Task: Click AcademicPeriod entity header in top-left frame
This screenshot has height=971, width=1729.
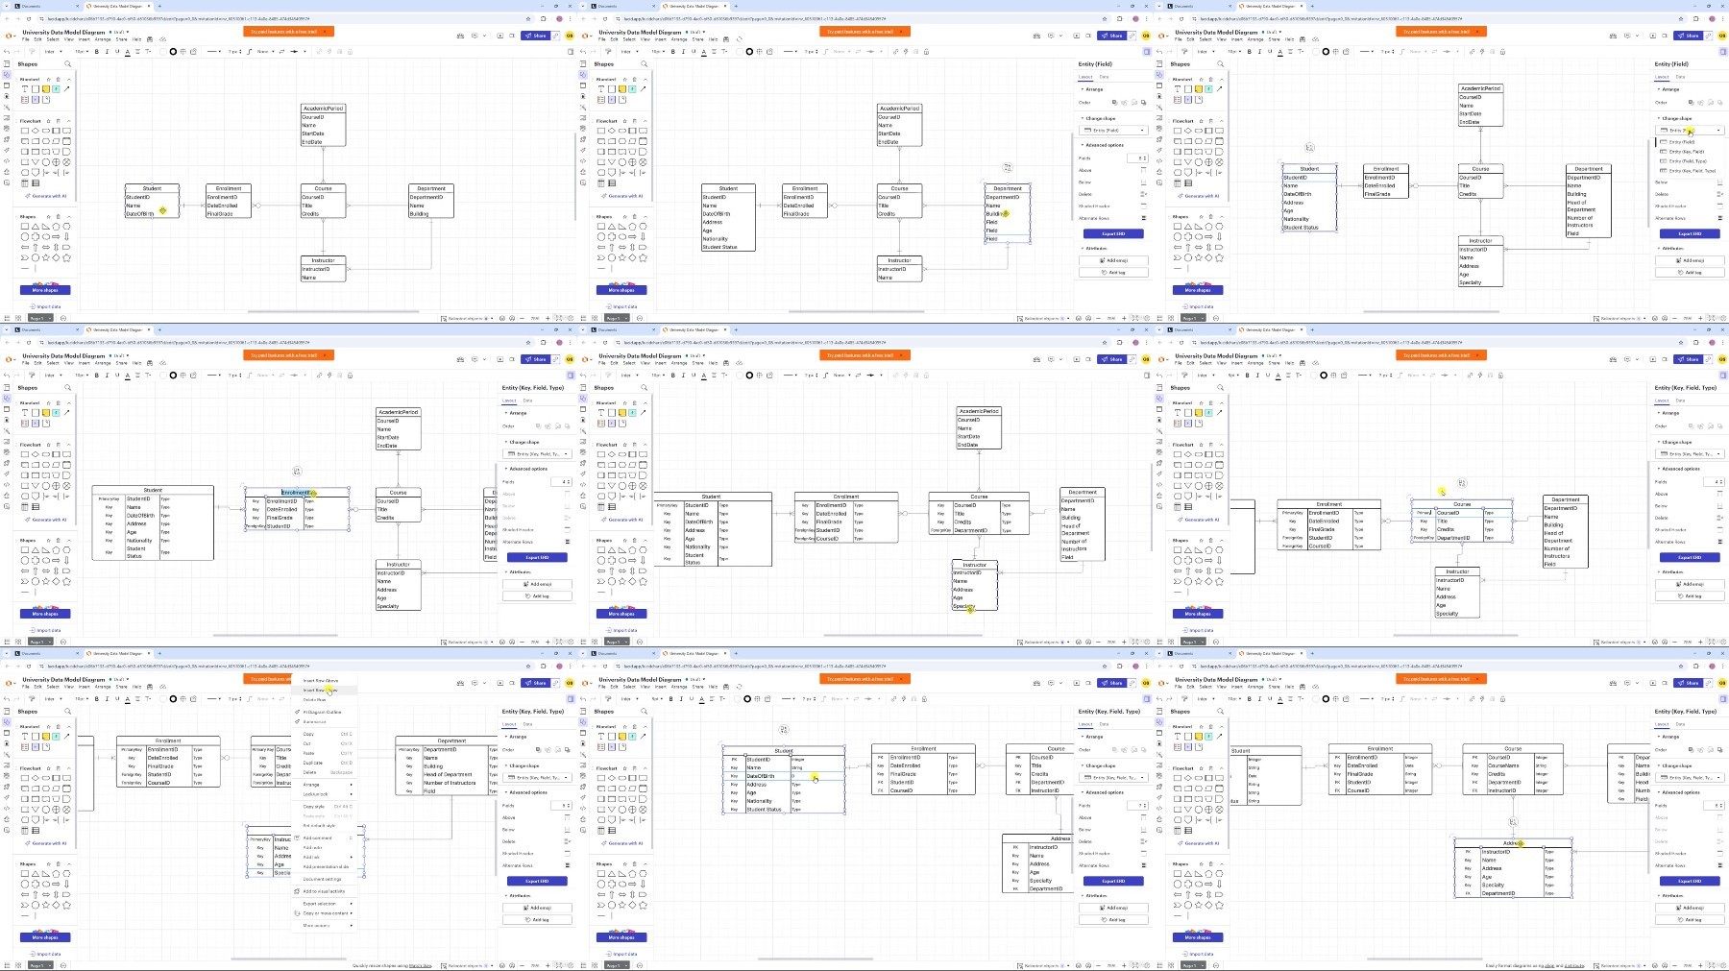Action: [324, 109]
